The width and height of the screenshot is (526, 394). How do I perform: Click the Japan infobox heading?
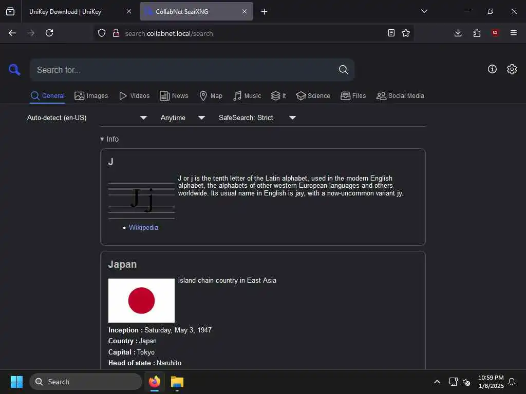(122, 264)
